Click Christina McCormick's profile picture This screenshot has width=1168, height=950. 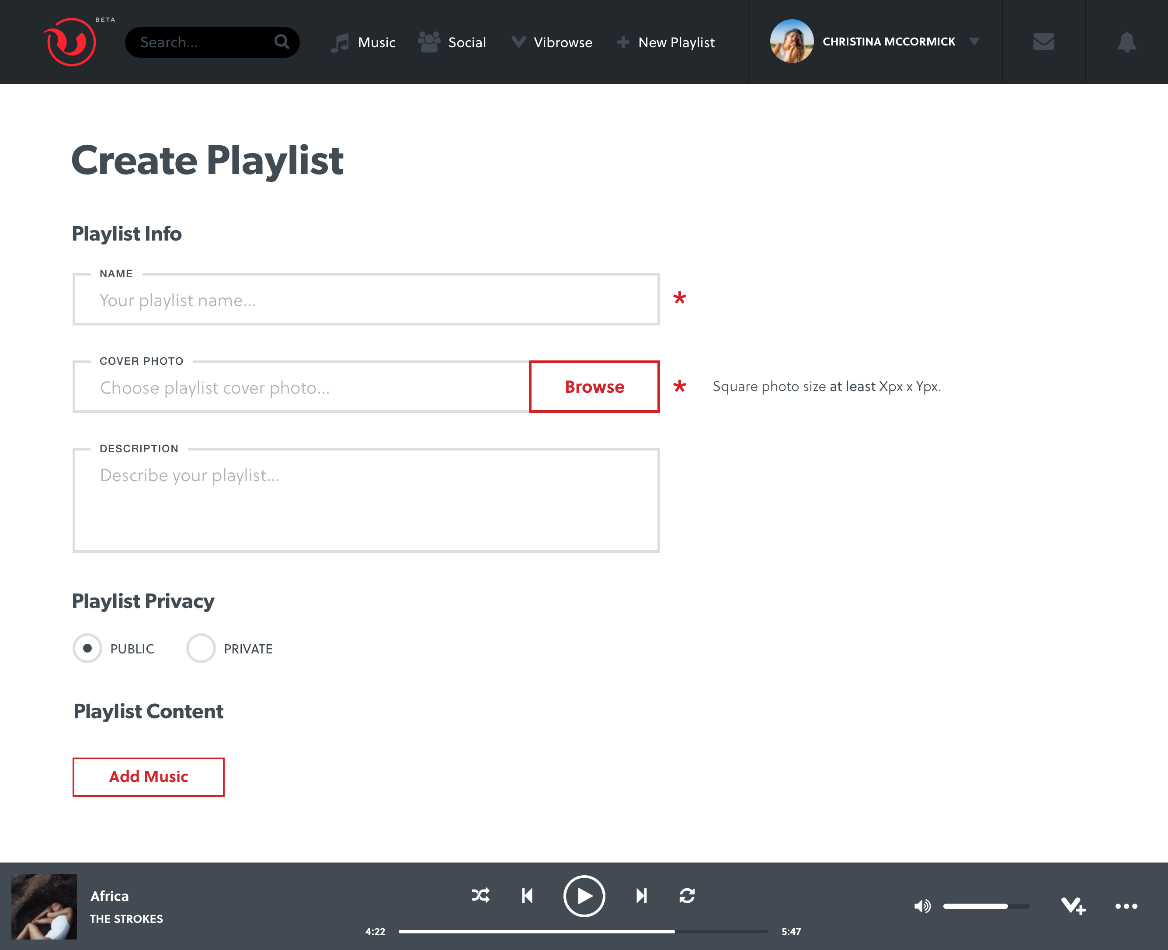(x=791, y=42)
